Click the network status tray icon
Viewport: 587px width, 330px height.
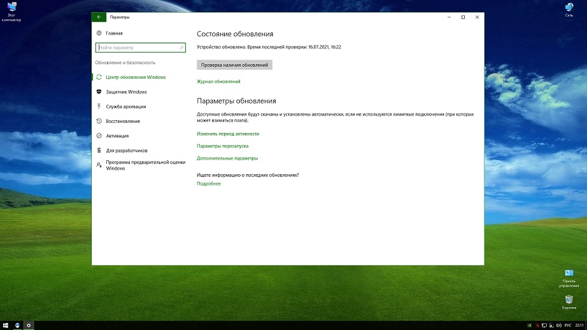tap(551, 326)
